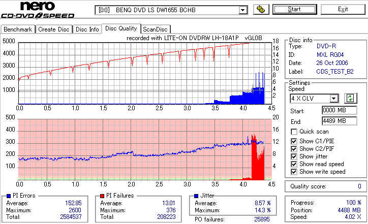368x224 pixels.
Task: Click the Quality score value 0
Action: 359,186
